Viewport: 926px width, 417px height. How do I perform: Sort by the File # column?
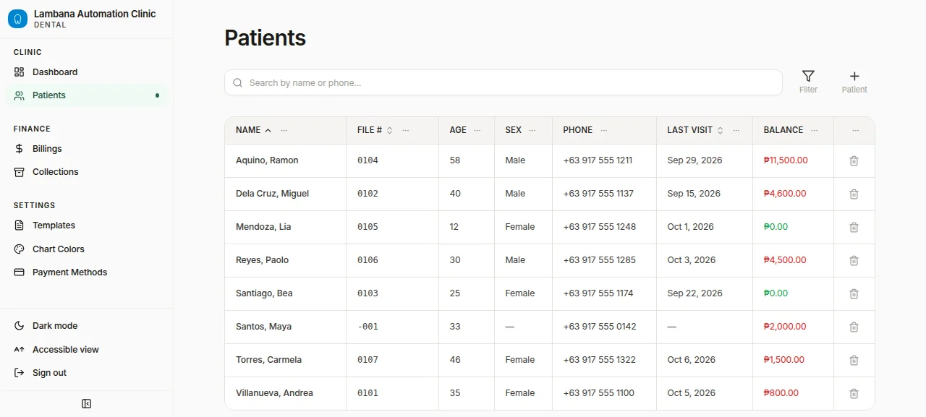375,130
